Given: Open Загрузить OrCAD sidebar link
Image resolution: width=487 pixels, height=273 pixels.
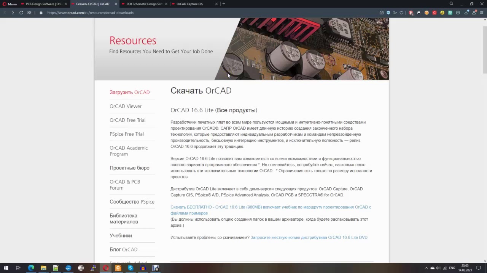Looking at the screenshot, I should click(x=130, y=92).
